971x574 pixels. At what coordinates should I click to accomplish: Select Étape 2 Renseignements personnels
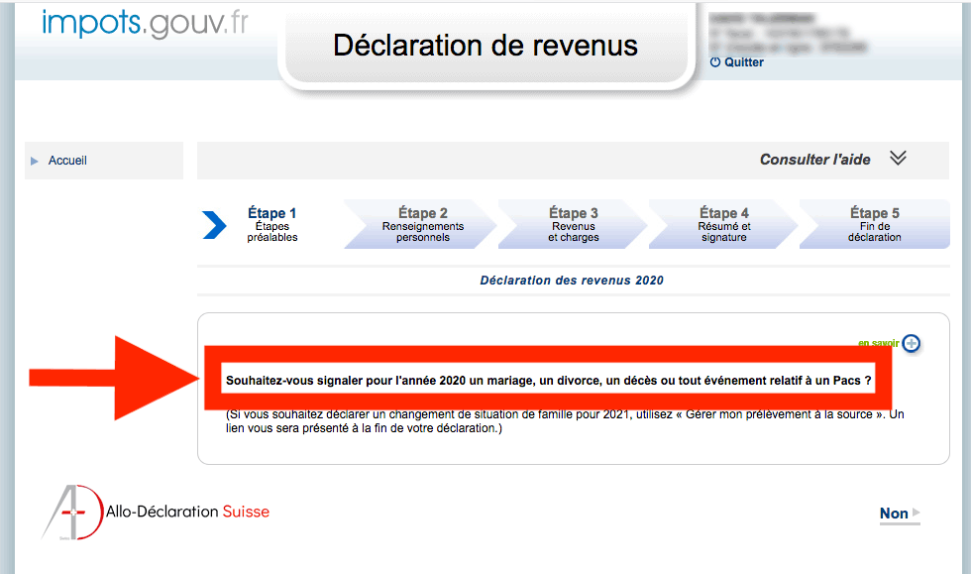point(422,224)
